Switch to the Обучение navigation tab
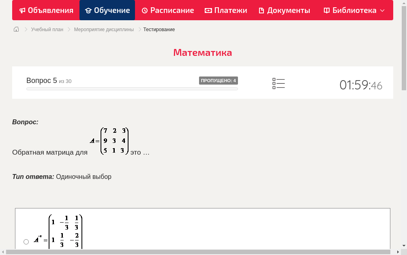Screen dimensions: 407x255 [x=107, y=10]
